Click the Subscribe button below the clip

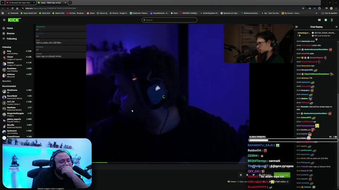point(282,175)
